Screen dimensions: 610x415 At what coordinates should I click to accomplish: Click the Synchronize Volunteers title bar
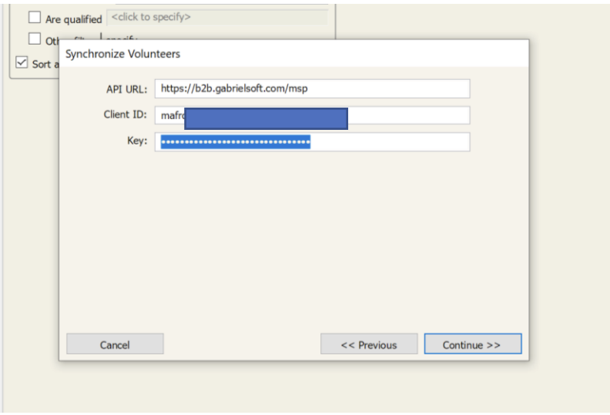pos(294,54)
